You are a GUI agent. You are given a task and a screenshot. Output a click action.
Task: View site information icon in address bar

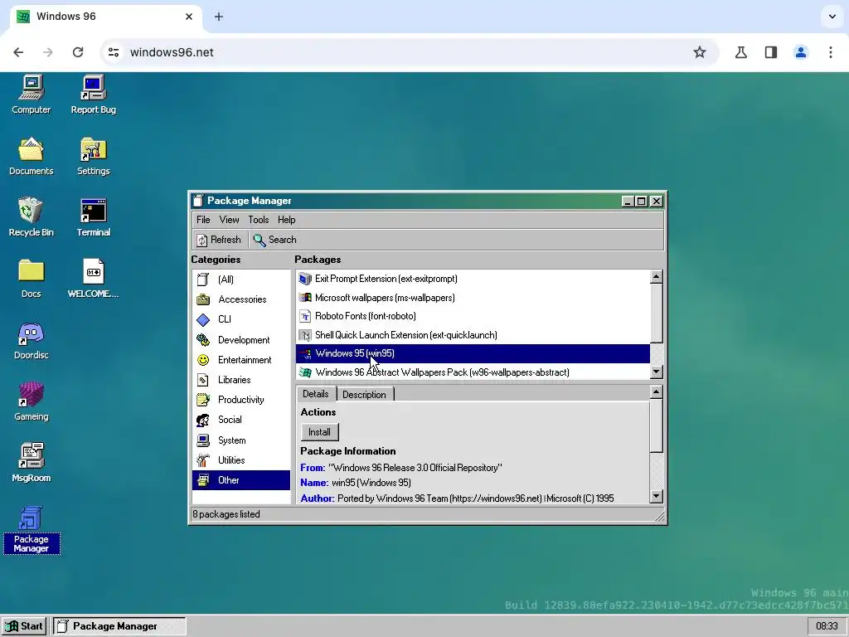point(114,52)
